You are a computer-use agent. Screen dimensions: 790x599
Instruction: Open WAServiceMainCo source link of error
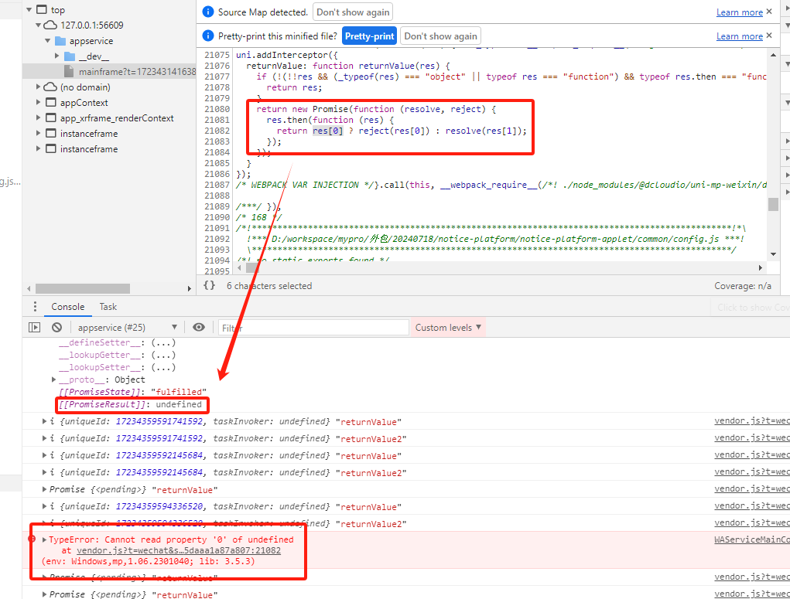click(752, 539)
